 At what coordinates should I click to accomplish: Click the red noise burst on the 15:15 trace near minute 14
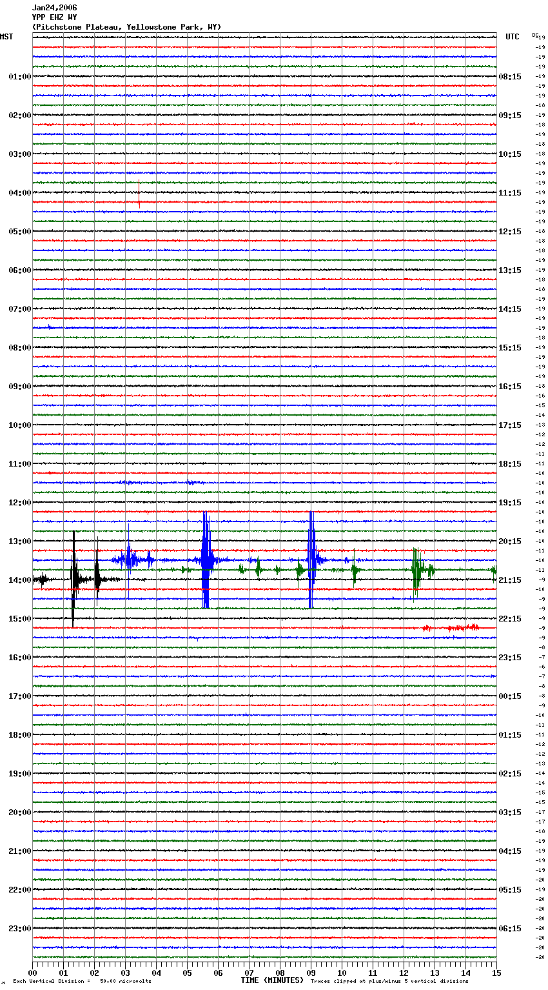463,627
